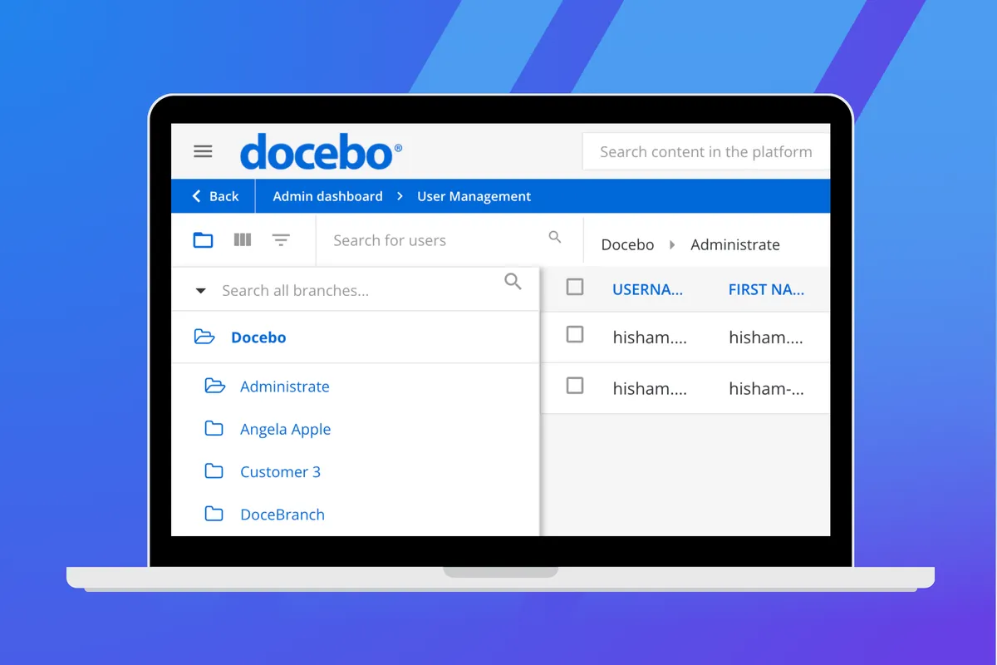Click the Administrate folder icon
The width and height of the screenshot is (997, 665).
(x=214, y=386)
